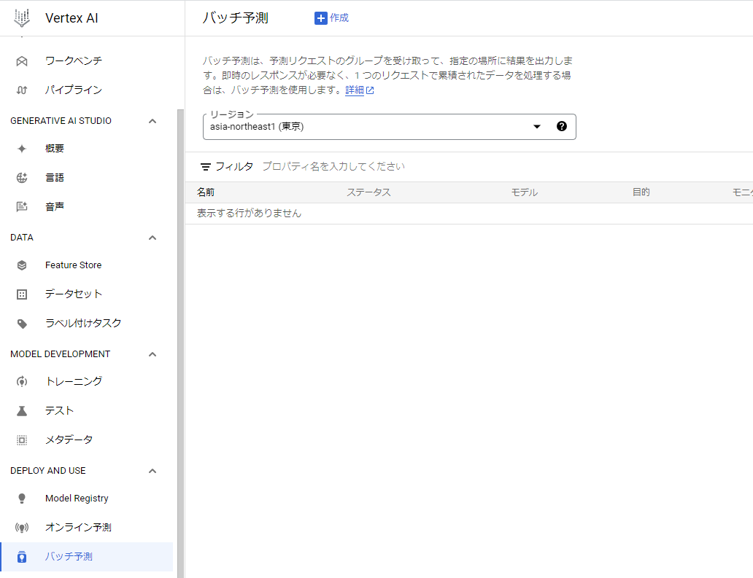Collapse the MODEL DEVELOPMENT section
This screenshot has height=578, width=753.
tap(152, 354)
